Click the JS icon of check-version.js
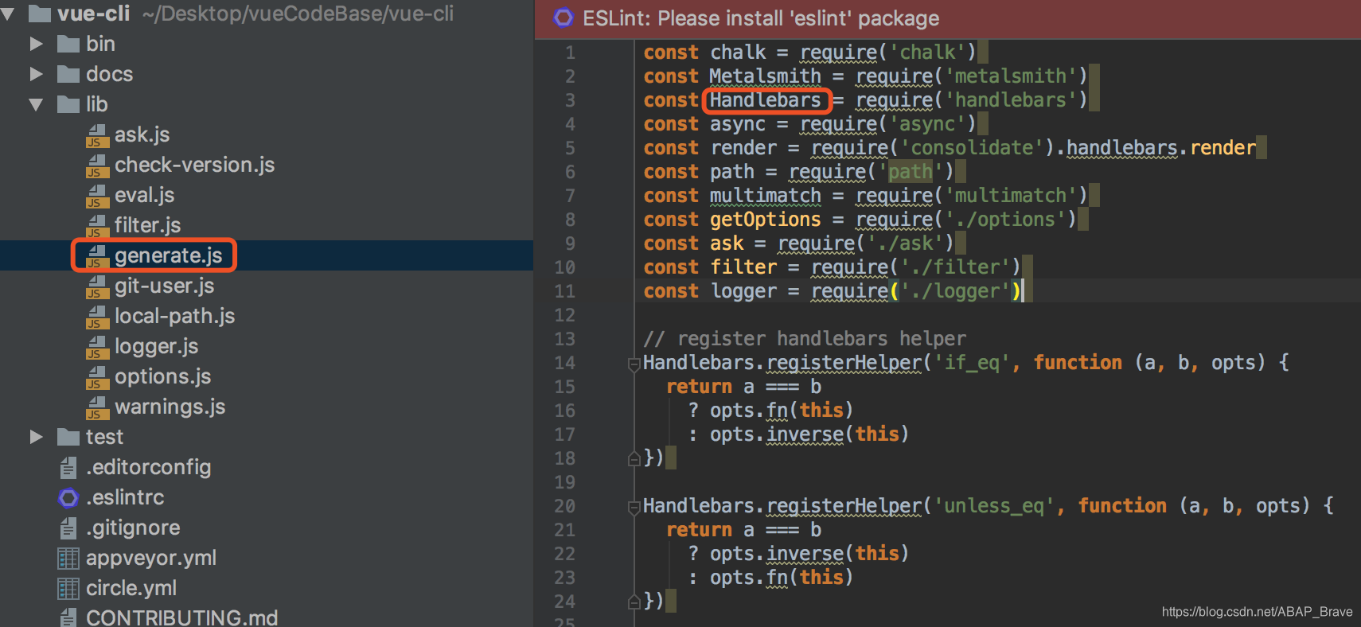 click(x=97, y=166)
